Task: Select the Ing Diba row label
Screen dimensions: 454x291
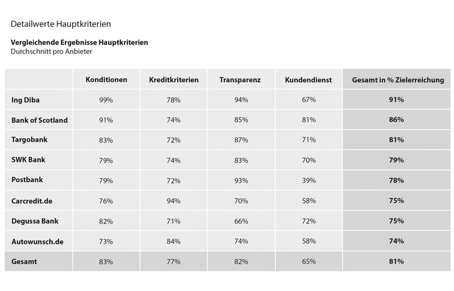Action: click(x=26, y=100)
